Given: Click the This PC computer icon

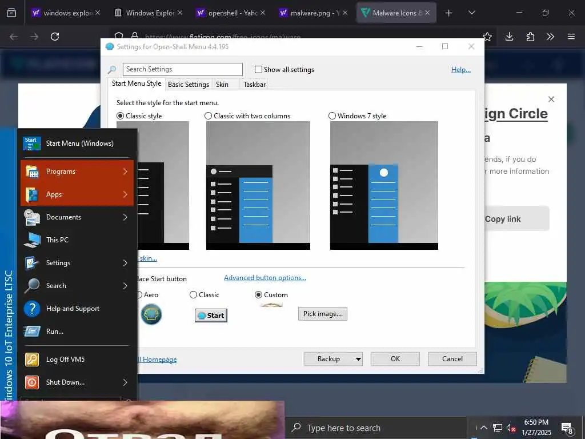Looking at the screenshot, I should pos(32,240).
